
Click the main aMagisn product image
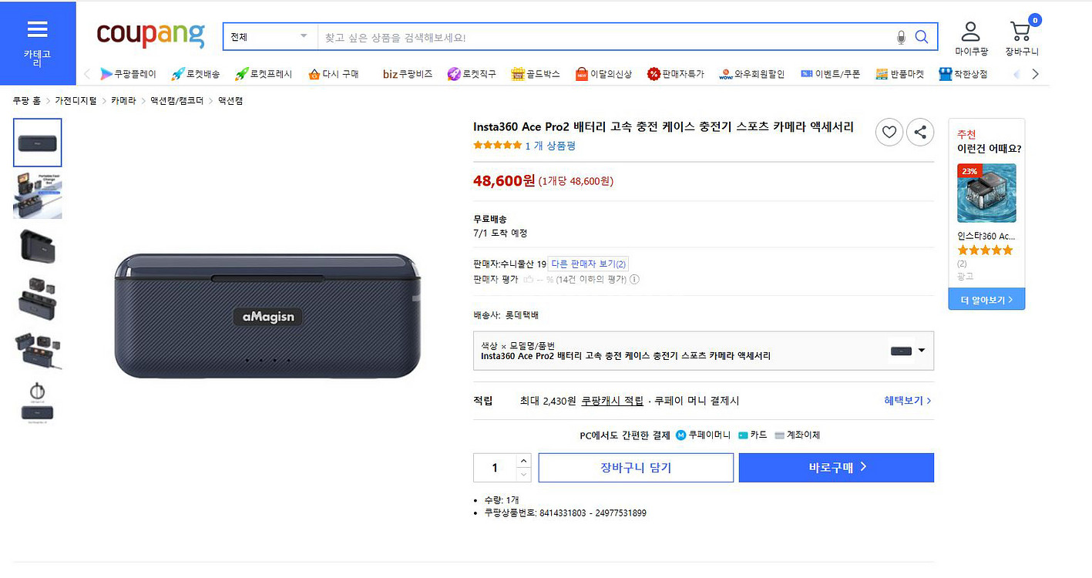tap(268, 316)
